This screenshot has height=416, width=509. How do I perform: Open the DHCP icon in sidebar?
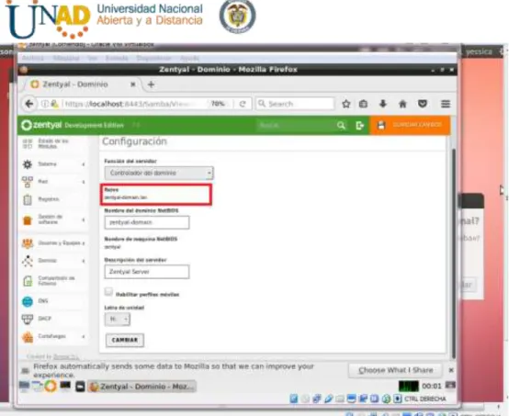pyautogui.click(x=28, y=319)
